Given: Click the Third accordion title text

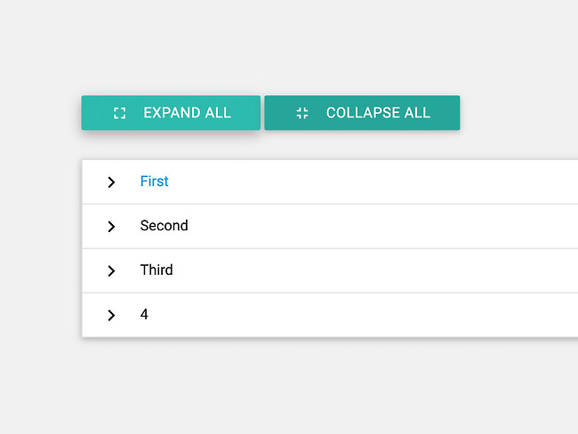Looking at the screenshot, I should pos(157,270).
